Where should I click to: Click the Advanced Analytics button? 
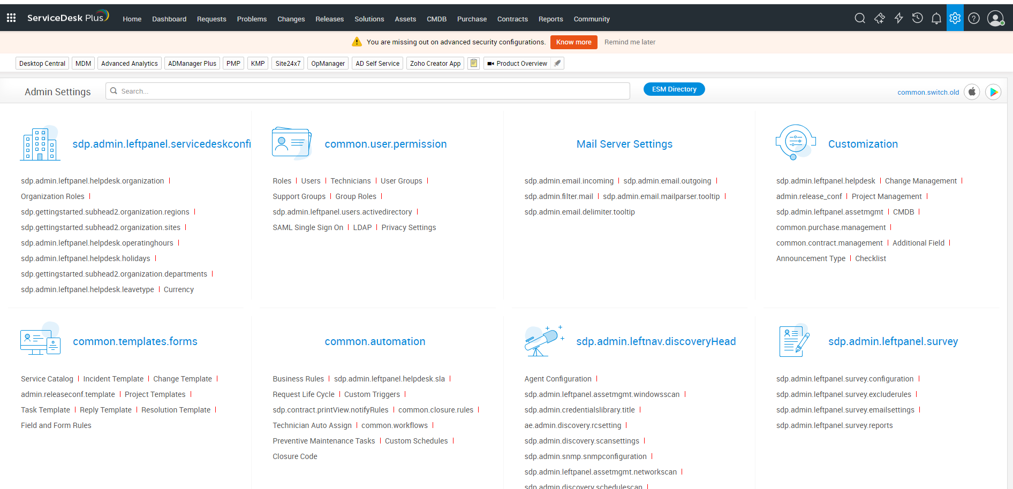(x=130, y=63)
